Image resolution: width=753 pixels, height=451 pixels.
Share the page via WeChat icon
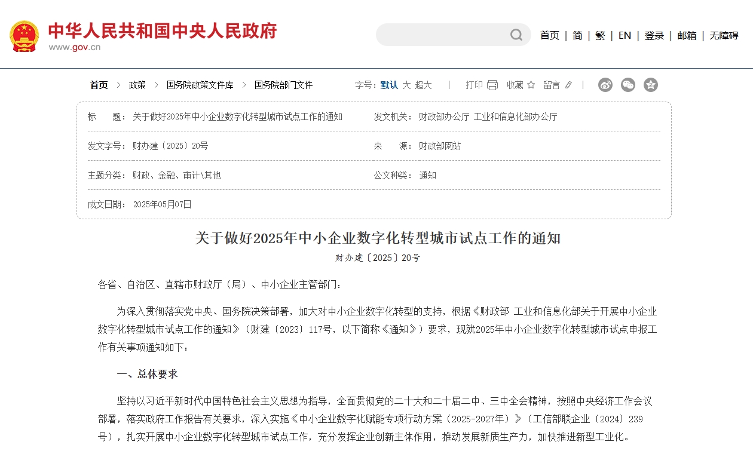[x=628, y=85]
